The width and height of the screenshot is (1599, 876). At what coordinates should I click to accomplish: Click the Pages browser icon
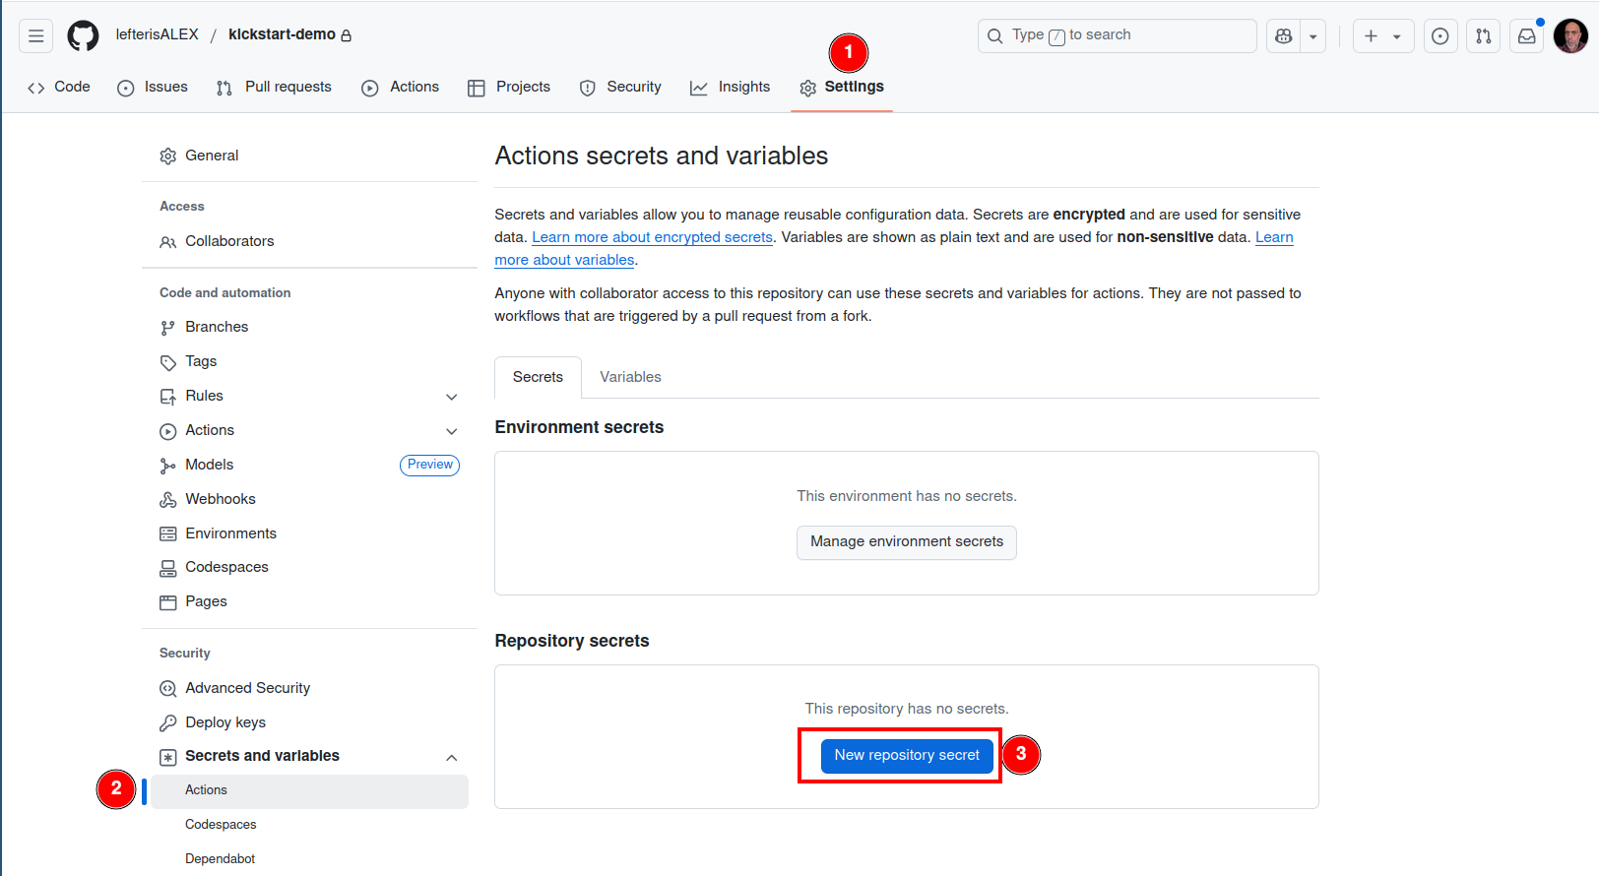[168, 602]
